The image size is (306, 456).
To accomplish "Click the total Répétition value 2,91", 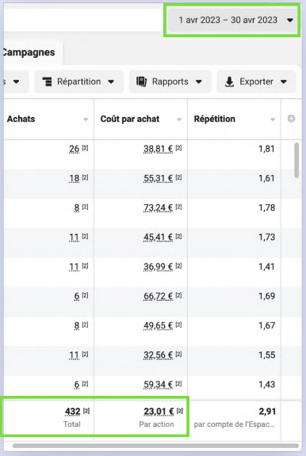I will 267,412.
